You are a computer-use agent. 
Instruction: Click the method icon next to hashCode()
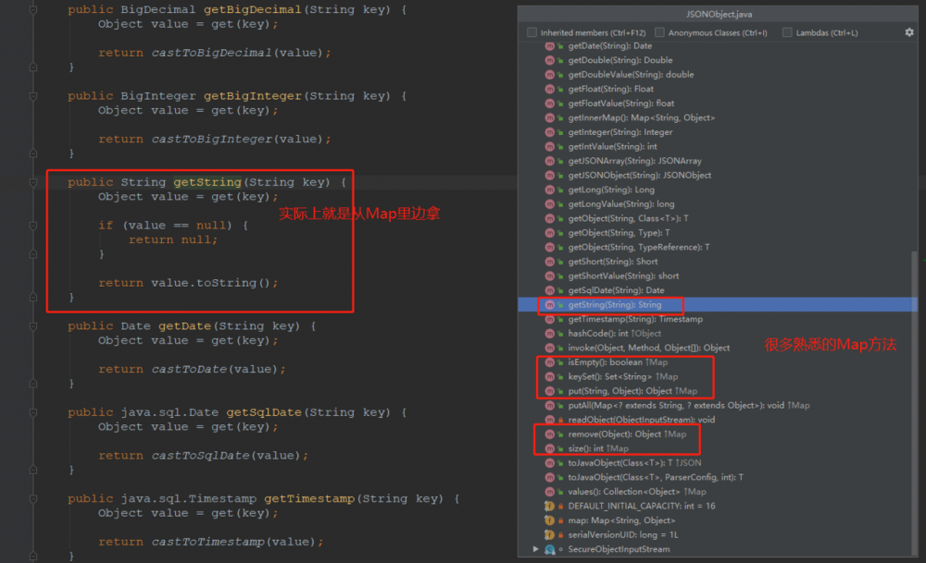tap(551, 333)
